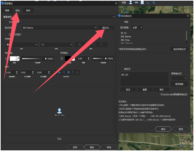Select BM_Time in the field list

click(125, 40)
